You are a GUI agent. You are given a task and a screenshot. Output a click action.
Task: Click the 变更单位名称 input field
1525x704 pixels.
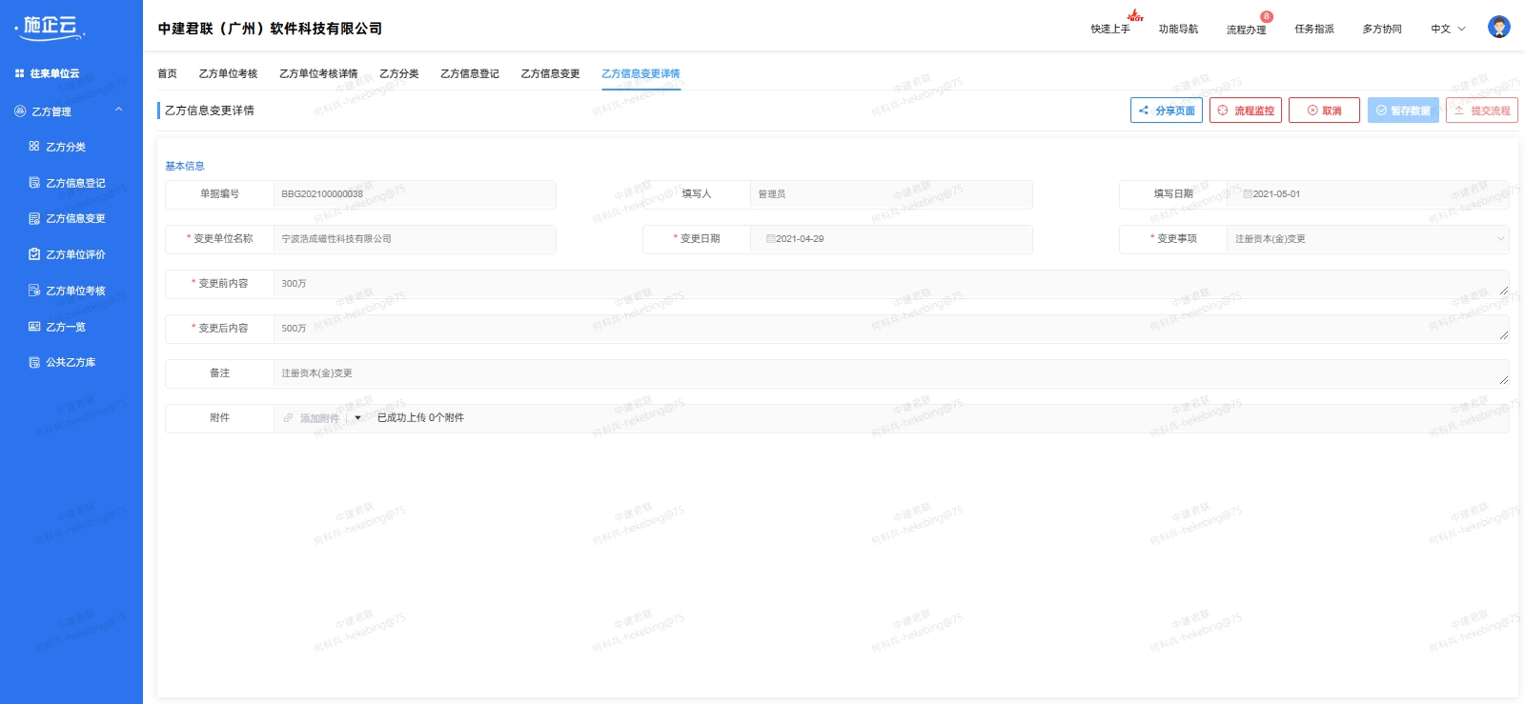[415, 239]
